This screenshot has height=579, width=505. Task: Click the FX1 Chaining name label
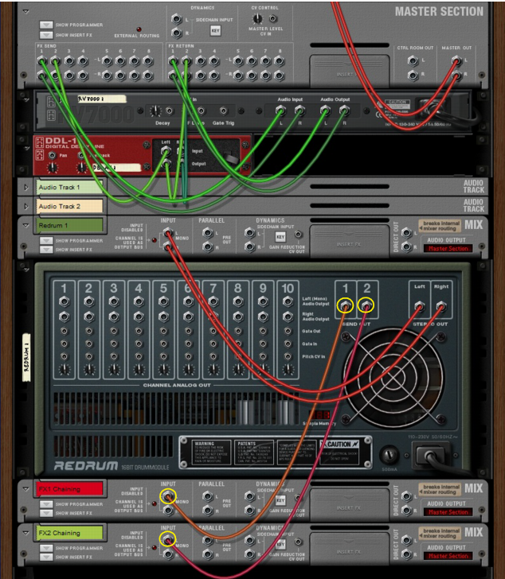[70, 489]
